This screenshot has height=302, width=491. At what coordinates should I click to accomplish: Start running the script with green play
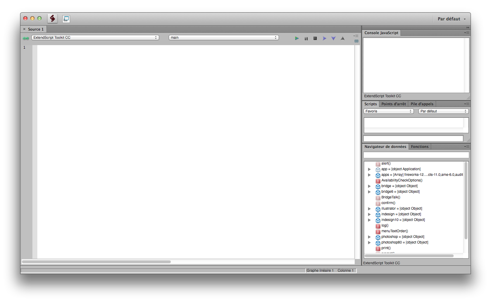[297, 38]
